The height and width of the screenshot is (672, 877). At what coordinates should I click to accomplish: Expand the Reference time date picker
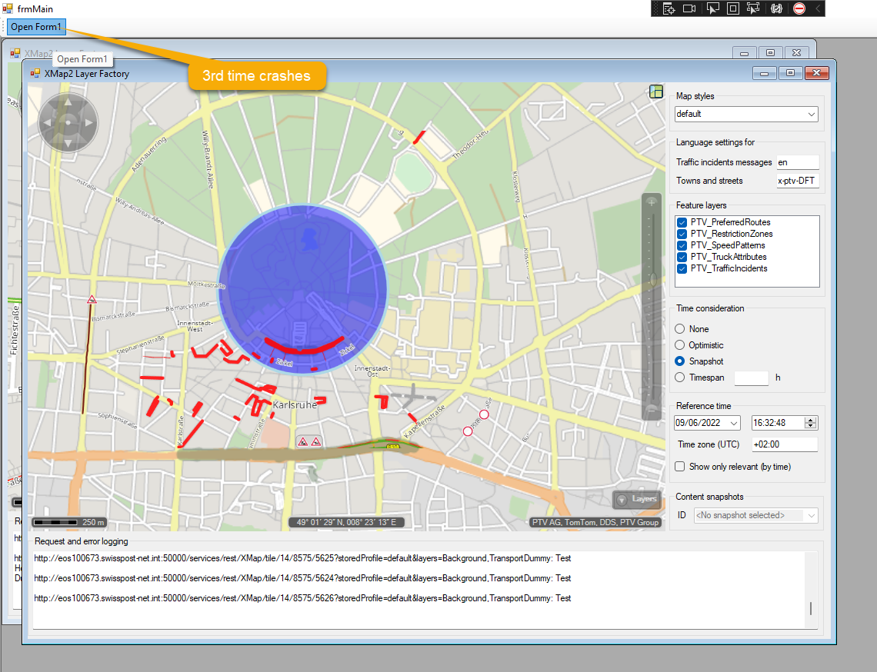[x=733, y=423]
